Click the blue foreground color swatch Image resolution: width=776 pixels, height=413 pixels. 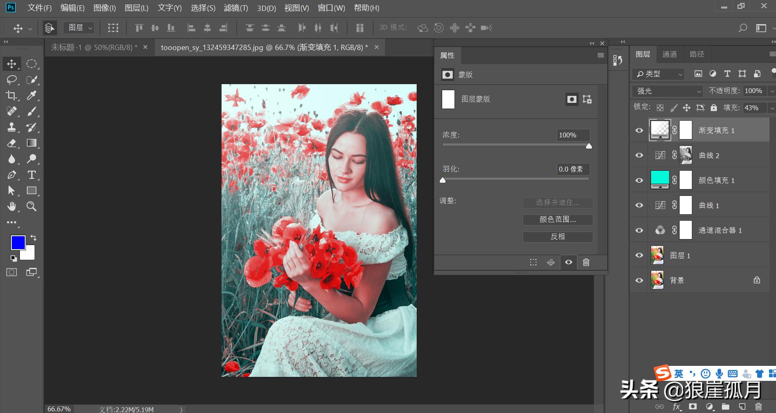17,243
